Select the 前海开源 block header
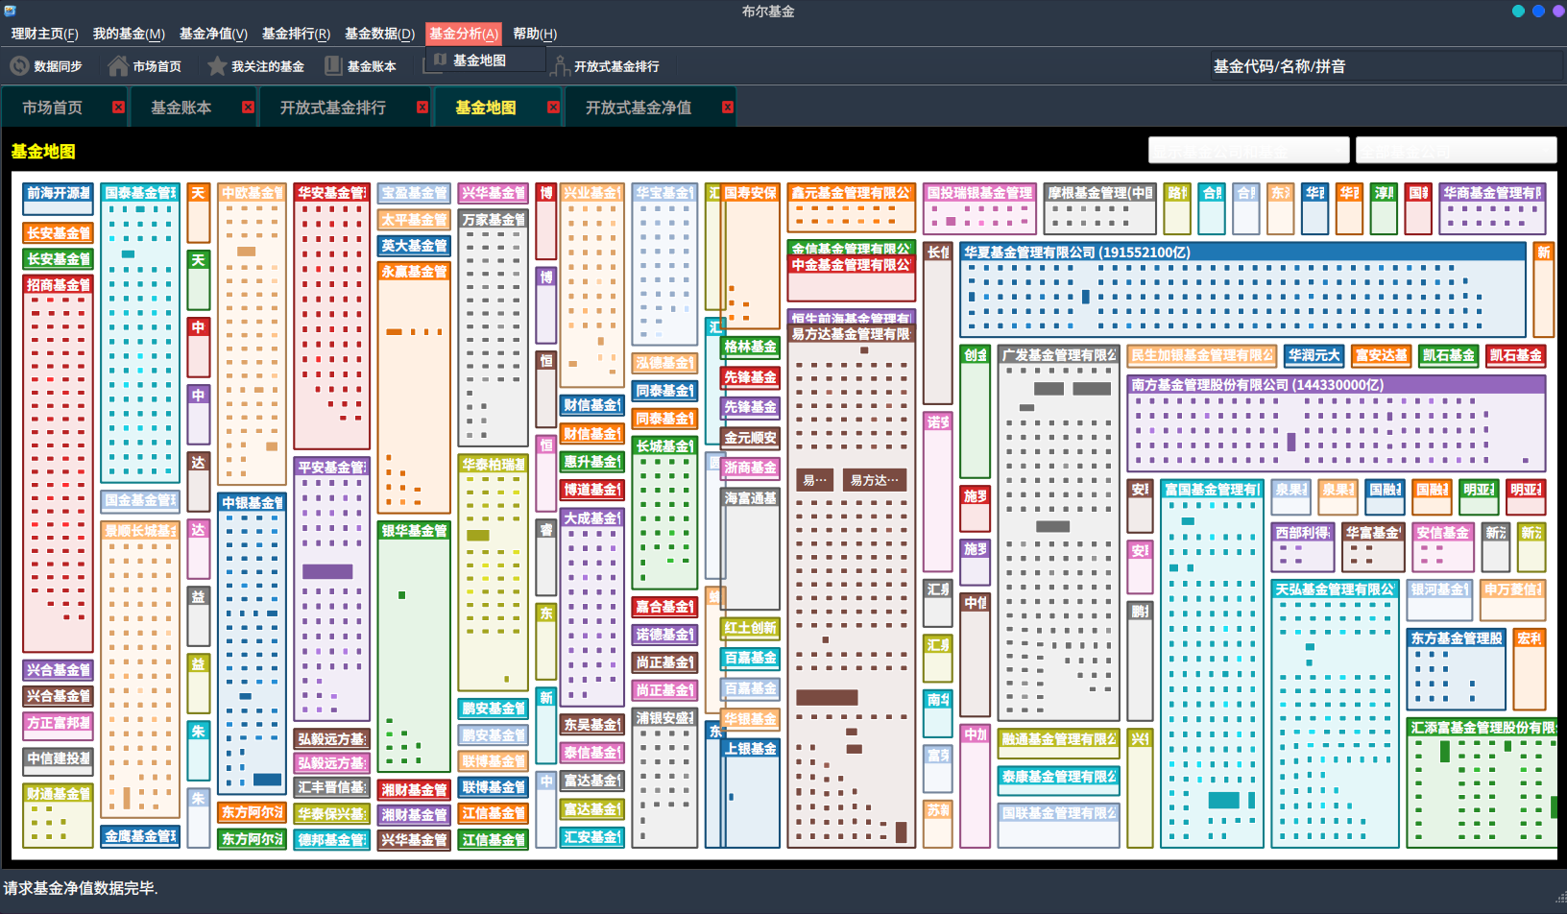Image resolution: width=1567 pixels, height=914 pixels. point(58,193)
